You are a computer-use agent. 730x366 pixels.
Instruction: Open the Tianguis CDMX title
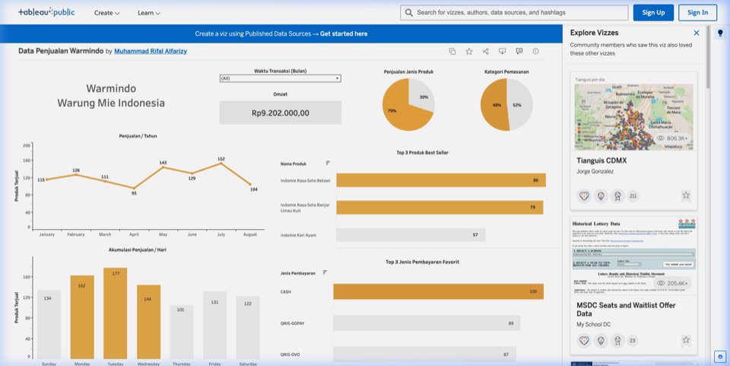tap(601, 161)
